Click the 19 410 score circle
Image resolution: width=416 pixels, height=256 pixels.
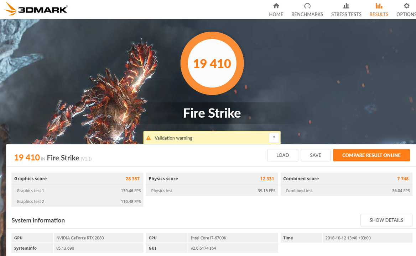(x=212, y=63)
